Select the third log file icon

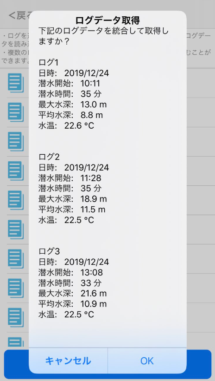[16, 141]
